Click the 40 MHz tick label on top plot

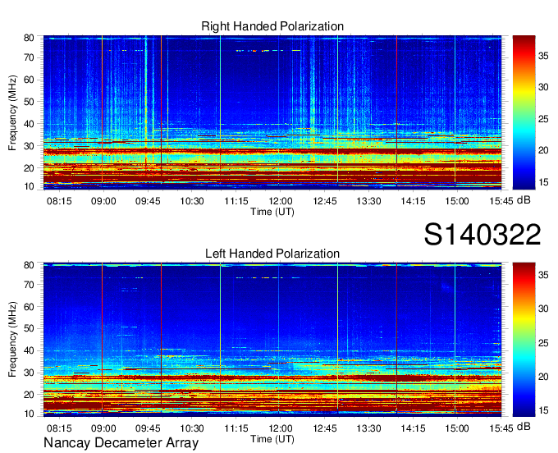click(29, 124)
